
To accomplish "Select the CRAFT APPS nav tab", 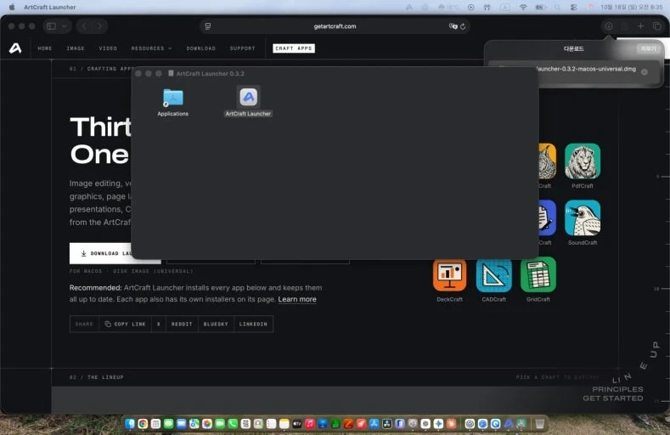I will (x=294, y=48).
